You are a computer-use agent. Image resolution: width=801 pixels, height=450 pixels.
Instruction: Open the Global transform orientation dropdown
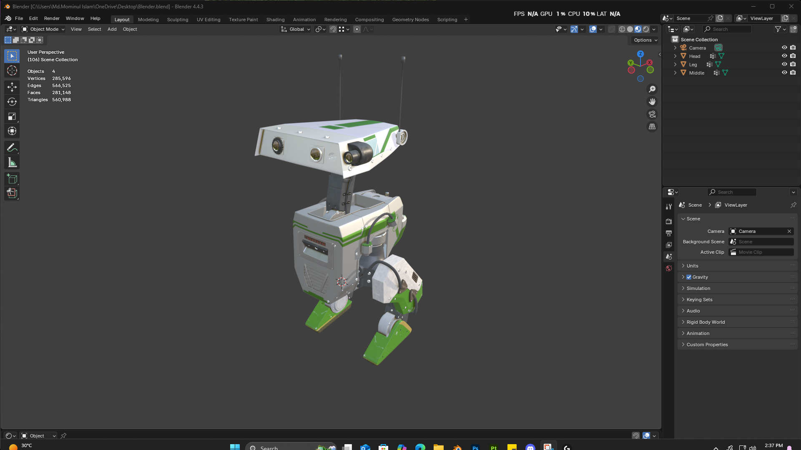click(x=296, y=29)
